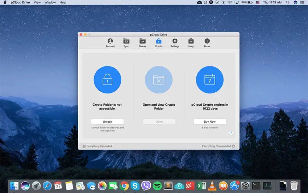Click the Spotlight search magnifier icon

pyautogui.click(x=288, y=3)
